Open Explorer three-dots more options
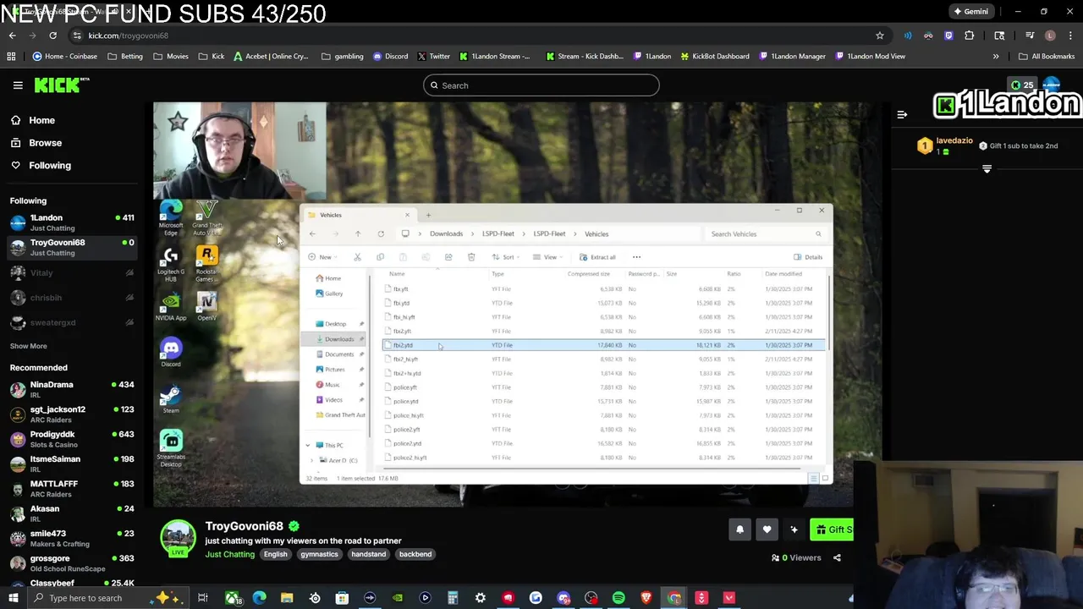Image resolution: width=1083 pixels, height=609 pixels. pos(636,257)
